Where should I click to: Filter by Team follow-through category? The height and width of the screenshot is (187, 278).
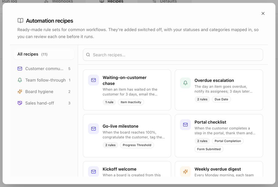pyautogui.click(x=44, y=80)
